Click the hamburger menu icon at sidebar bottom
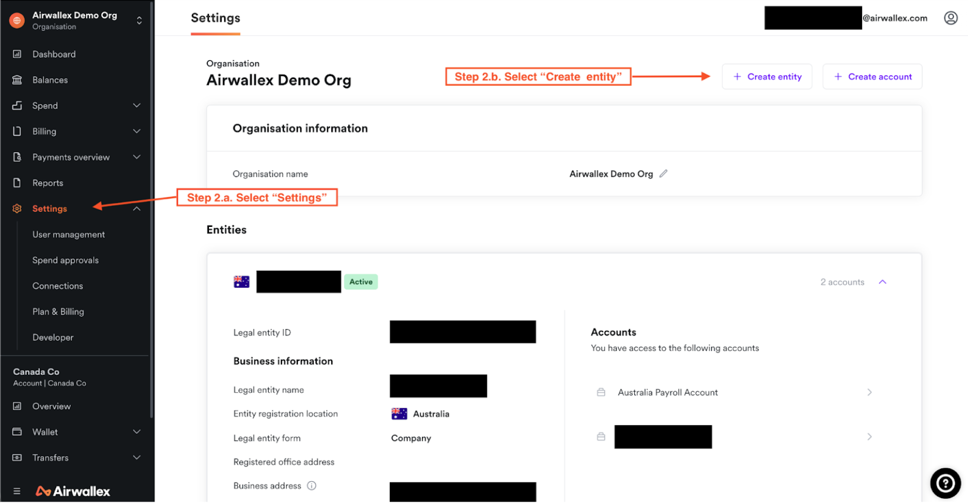Viewport: 968px width, 504px height. pyautogui.click(x=16, y=491)
